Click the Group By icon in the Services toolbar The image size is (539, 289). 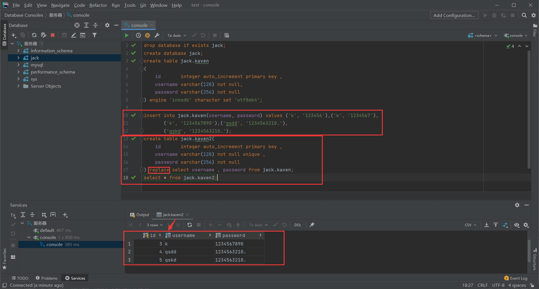pos(44,215)
